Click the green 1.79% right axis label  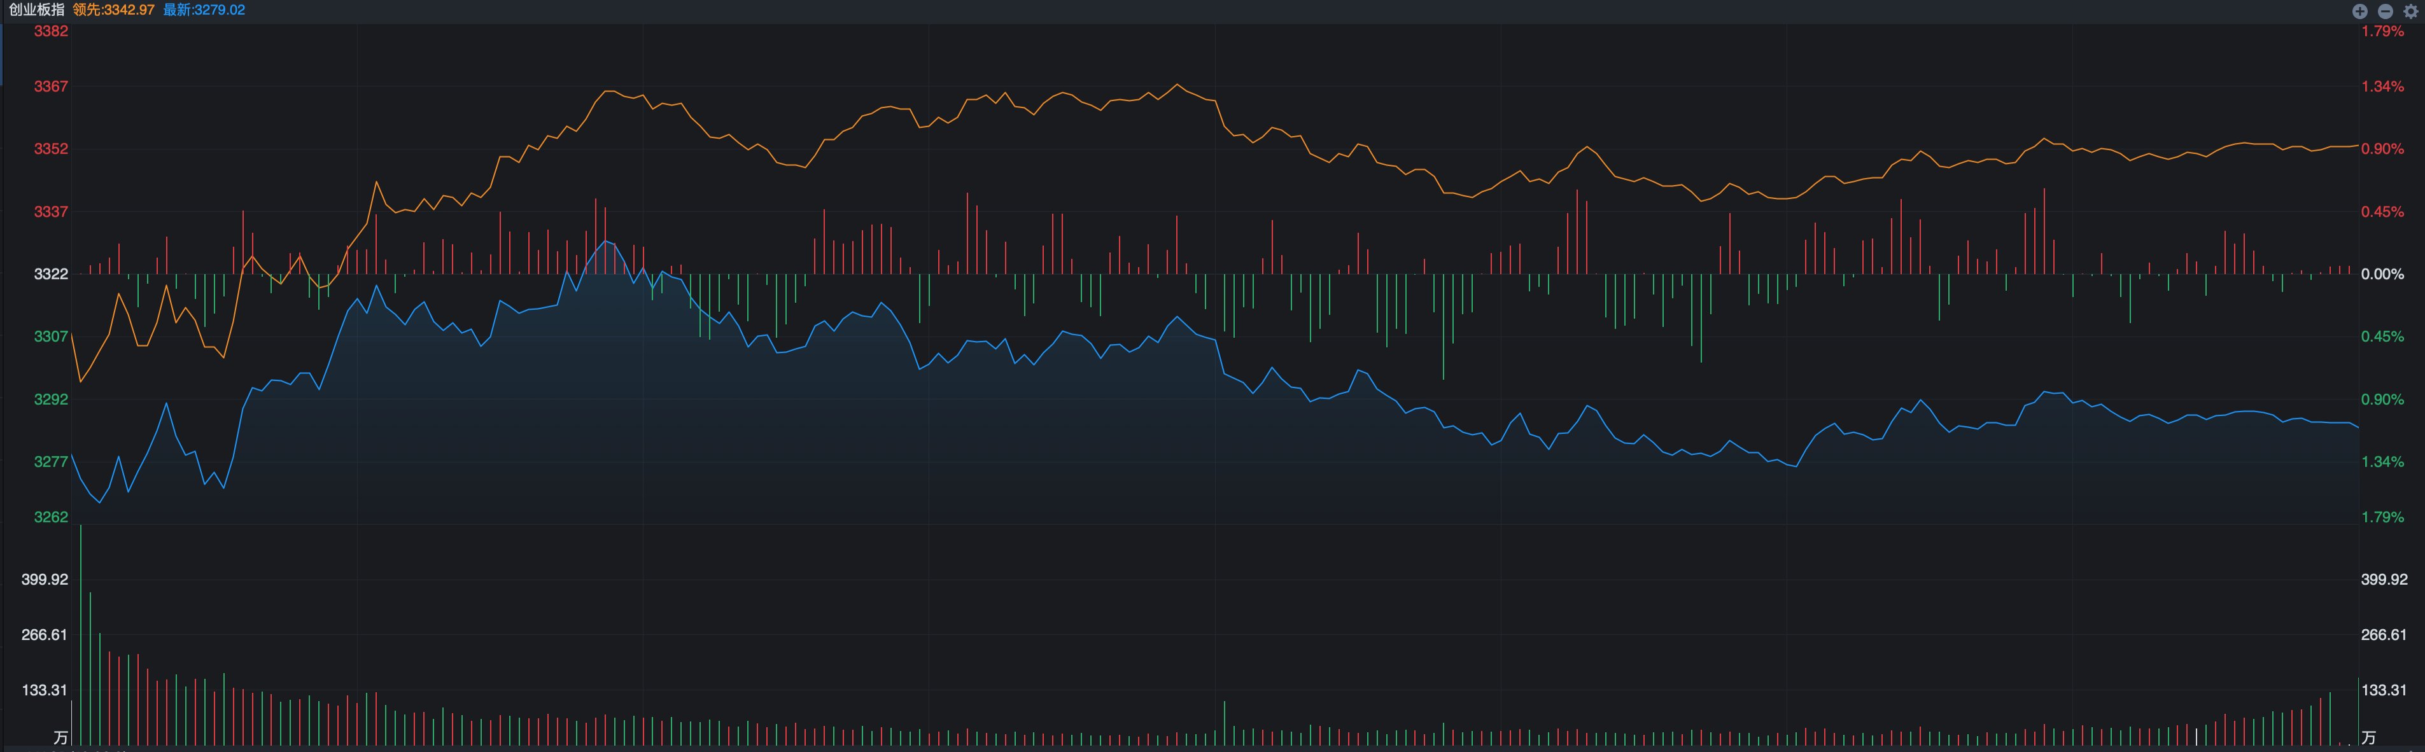pos(2382,517)
